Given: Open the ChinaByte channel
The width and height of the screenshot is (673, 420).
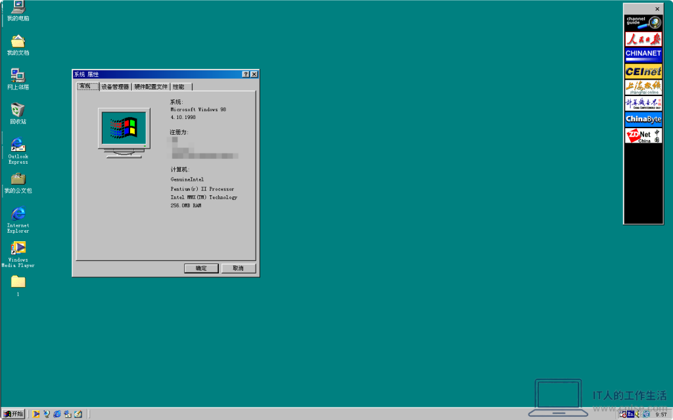Looking at the screenshot, I should 643,120.
